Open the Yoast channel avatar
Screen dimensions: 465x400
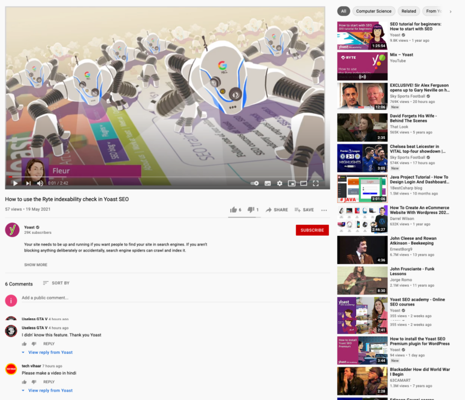pyautogui.click(x=12, y=230)
